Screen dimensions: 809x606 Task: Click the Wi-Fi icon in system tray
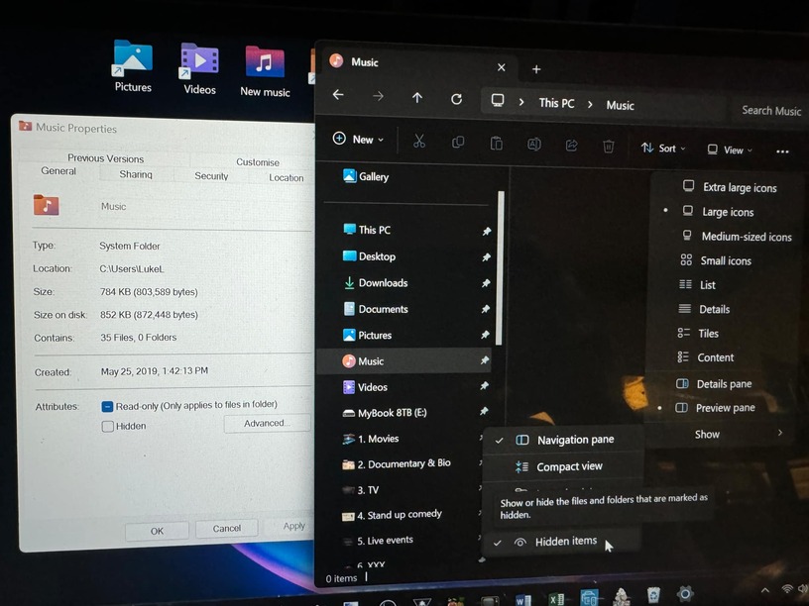[787, 589]
